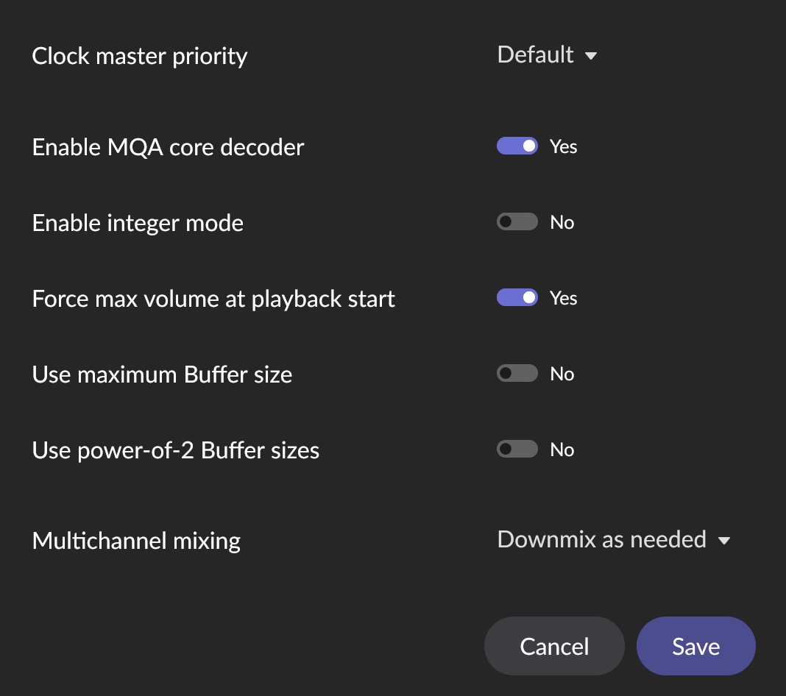Click the Use power-of-2 Buffer sizes label

pyautogui.click(x=176, y=450)
